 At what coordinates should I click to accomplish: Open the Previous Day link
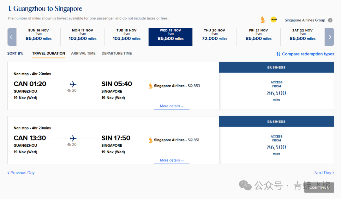(21, 173)
